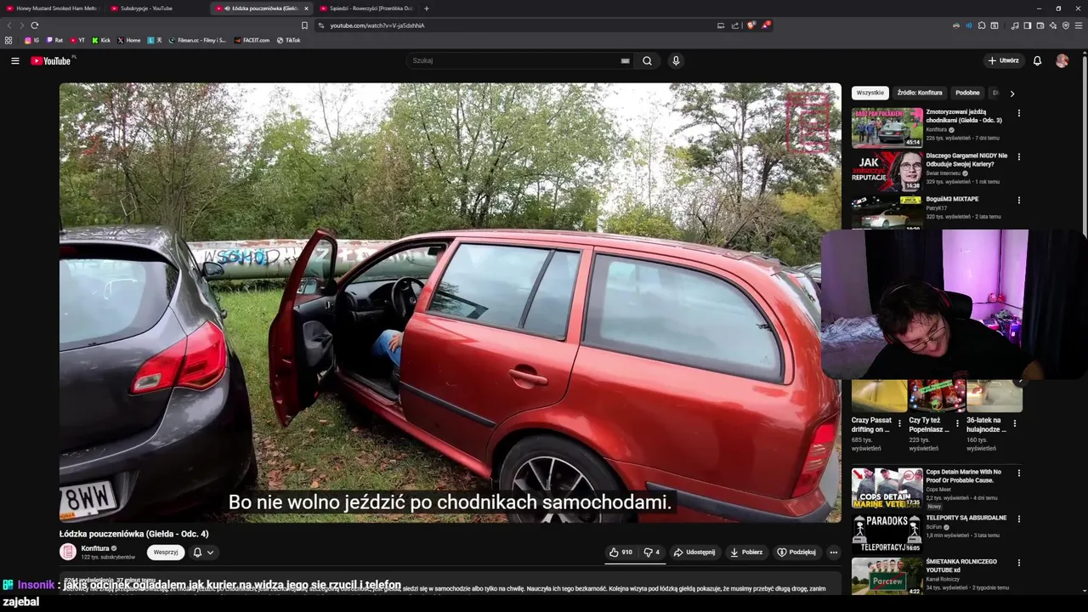Select the Podobne filter chip

[x=967, y=93]
